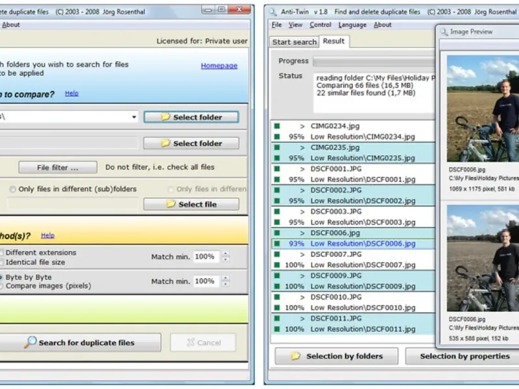
Task: Increase the lower Match min. value
Action: coord(225,278)
